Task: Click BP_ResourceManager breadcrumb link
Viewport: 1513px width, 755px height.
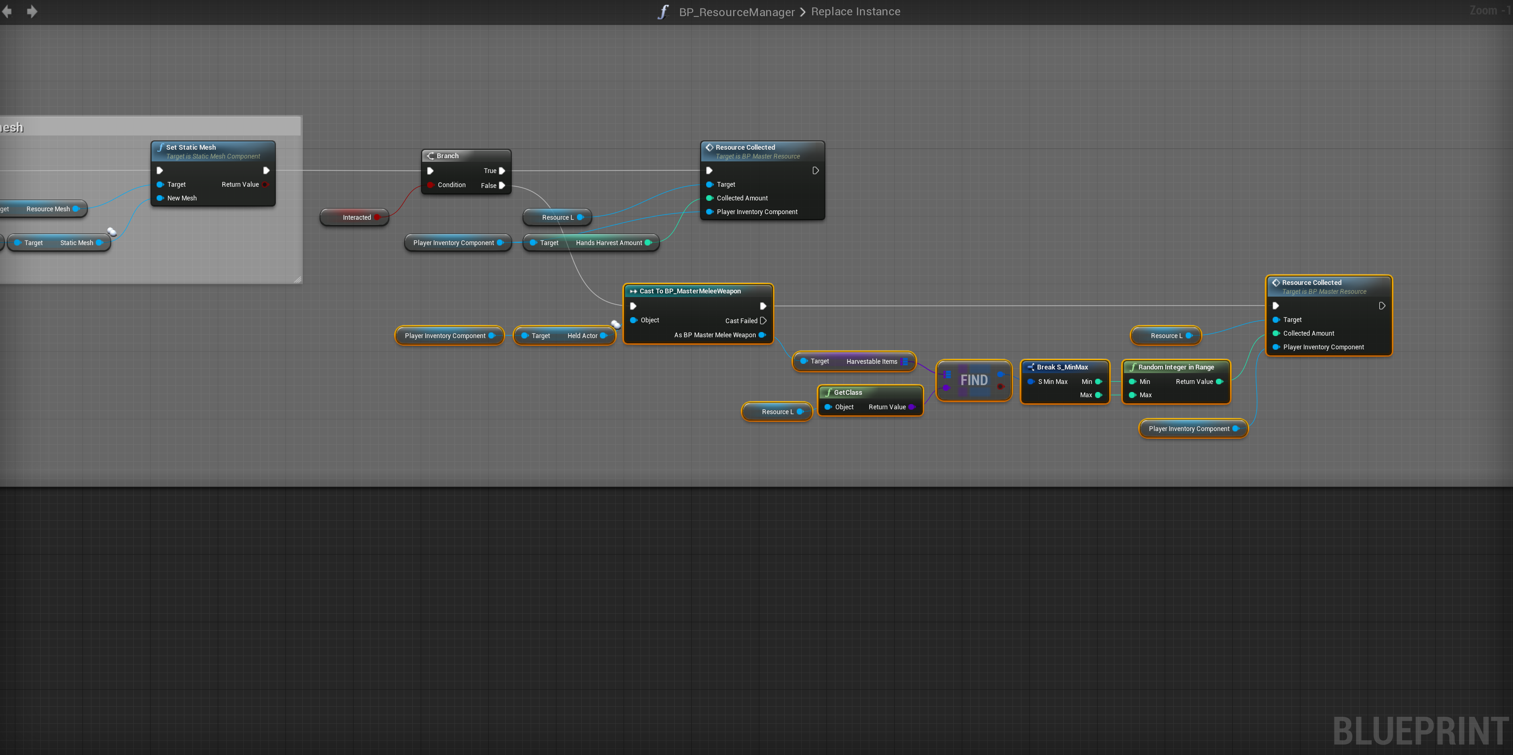Action: (736, 12)
